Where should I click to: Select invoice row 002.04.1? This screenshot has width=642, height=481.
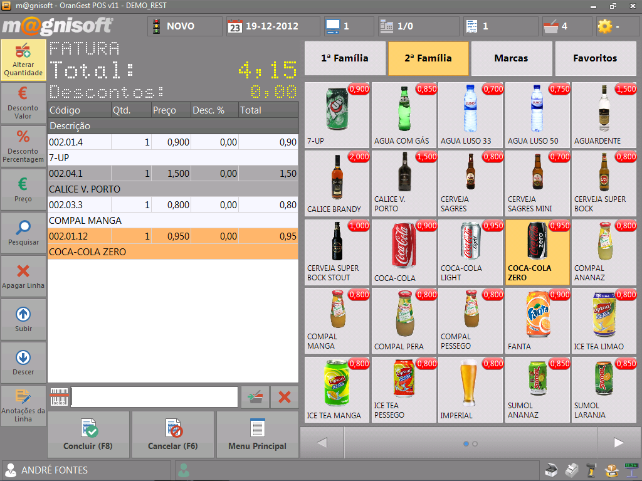(173, 173)
